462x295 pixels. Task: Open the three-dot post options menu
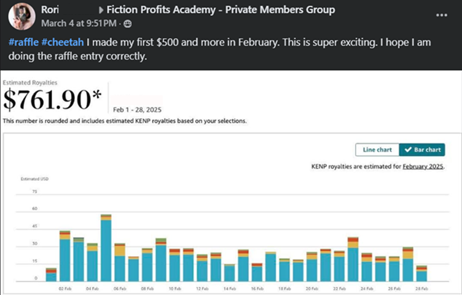(442, 15)
